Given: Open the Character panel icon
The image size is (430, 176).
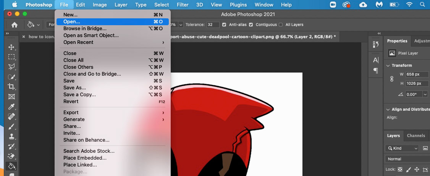Looking at the screenshot, I should tap(376, 60).
